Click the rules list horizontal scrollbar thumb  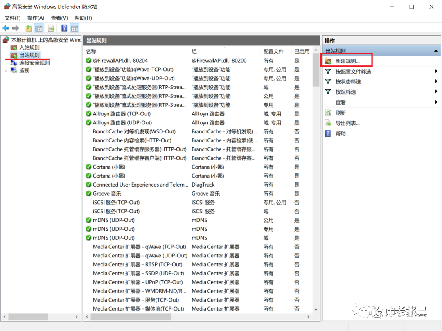click(x=131, y=317)
